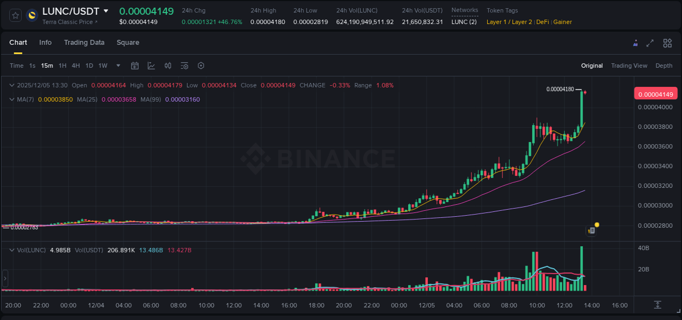Open the chat bubble icon on the chart
This screenshot has height=320, width=682.
coord(591,231)
